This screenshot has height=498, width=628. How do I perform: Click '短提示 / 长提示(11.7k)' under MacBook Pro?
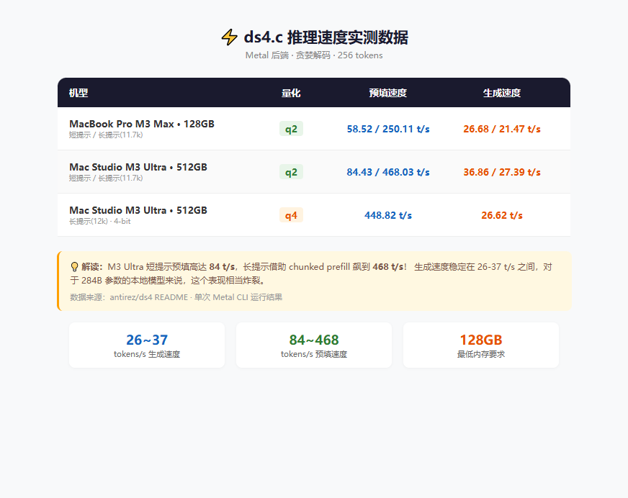(106, 135)
